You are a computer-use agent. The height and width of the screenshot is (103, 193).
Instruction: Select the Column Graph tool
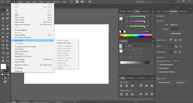8,53
